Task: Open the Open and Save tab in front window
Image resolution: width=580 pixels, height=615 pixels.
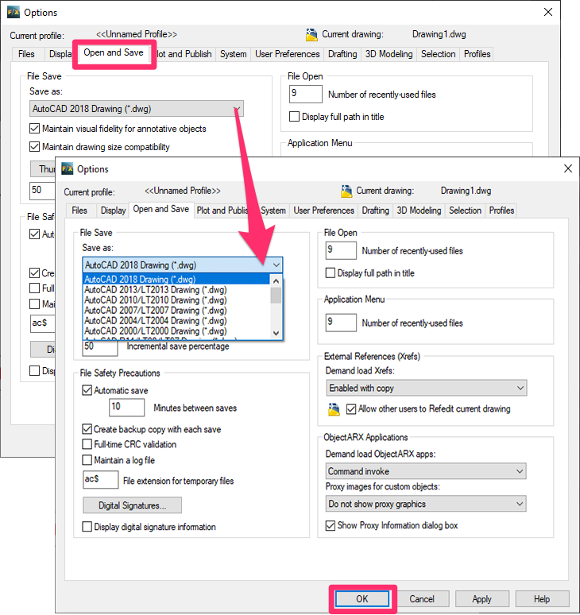Action: tap(161, 210)
